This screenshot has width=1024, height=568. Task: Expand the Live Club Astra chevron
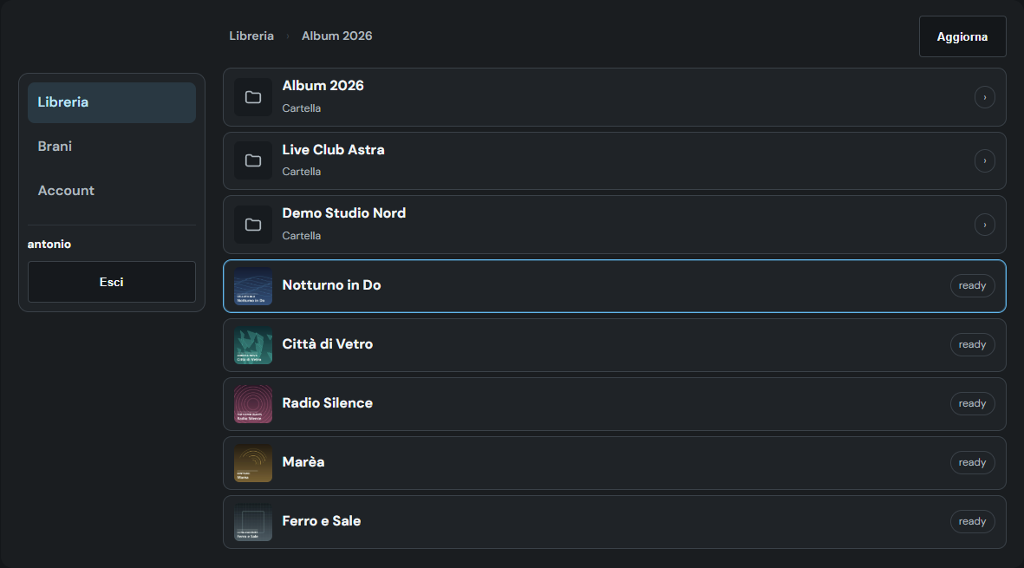tap(985, 160)
